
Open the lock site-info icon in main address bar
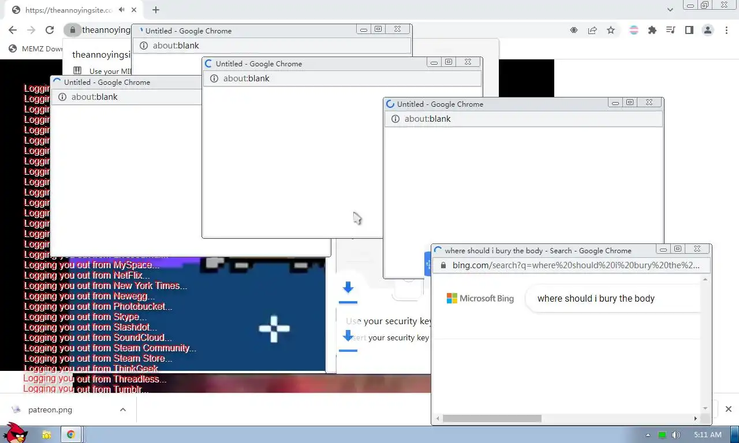pos(72,30)
